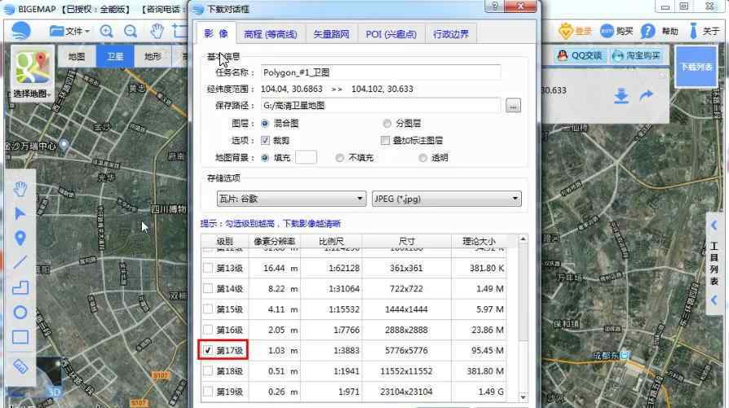The height and width of the screenshot is (408, 729).
Task: Enable the 叠加标注图层 checkbox
Action: (385, 140)
